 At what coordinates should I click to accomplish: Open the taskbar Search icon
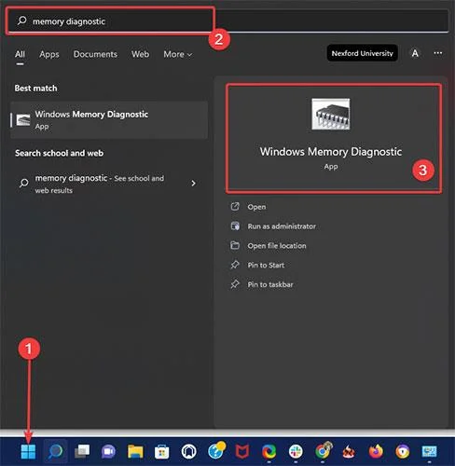coord(55,451)
